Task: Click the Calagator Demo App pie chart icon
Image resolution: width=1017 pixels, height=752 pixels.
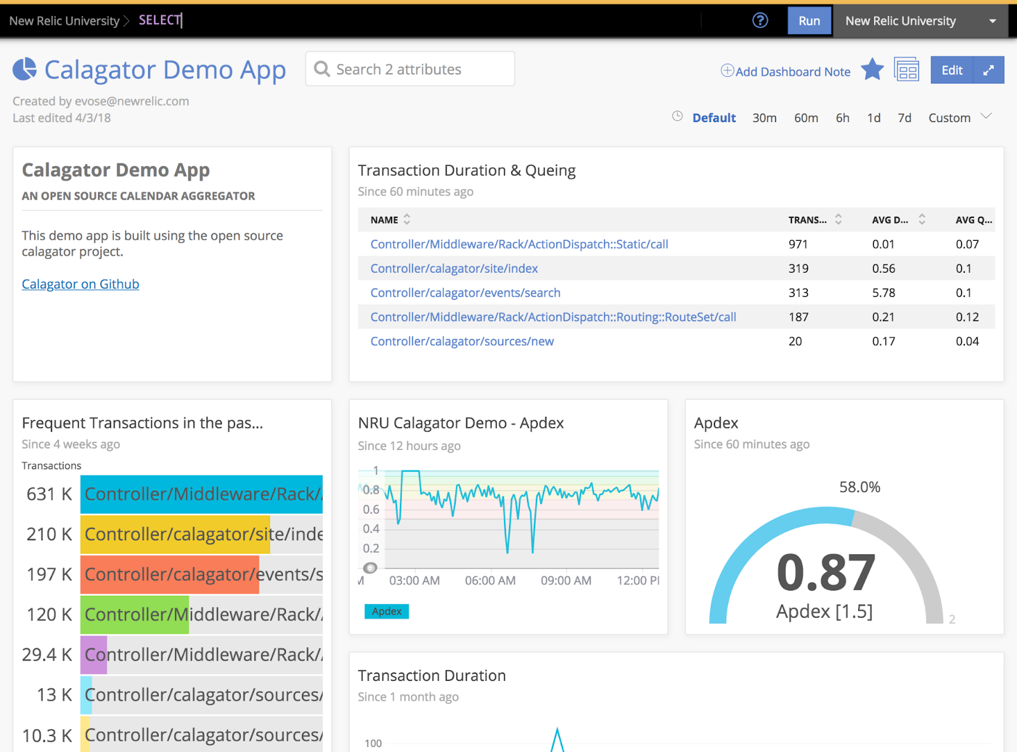Action: tap(25, 69)
